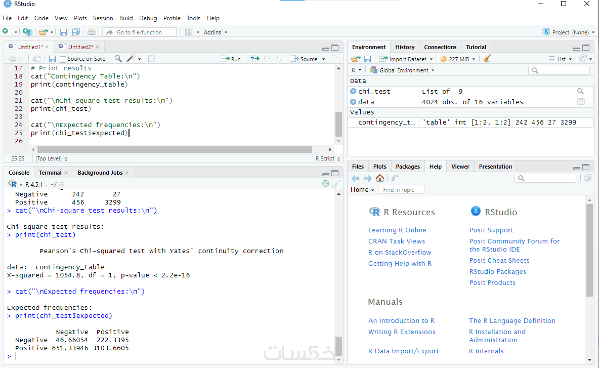Click the Create a project icon
This screenshot has height=368, width=599.
click(x=27, y=32)
